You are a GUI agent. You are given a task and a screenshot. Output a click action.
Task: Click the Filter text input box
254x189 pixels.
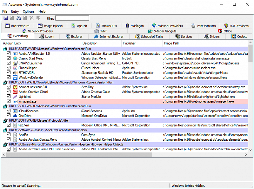point(72,18)
